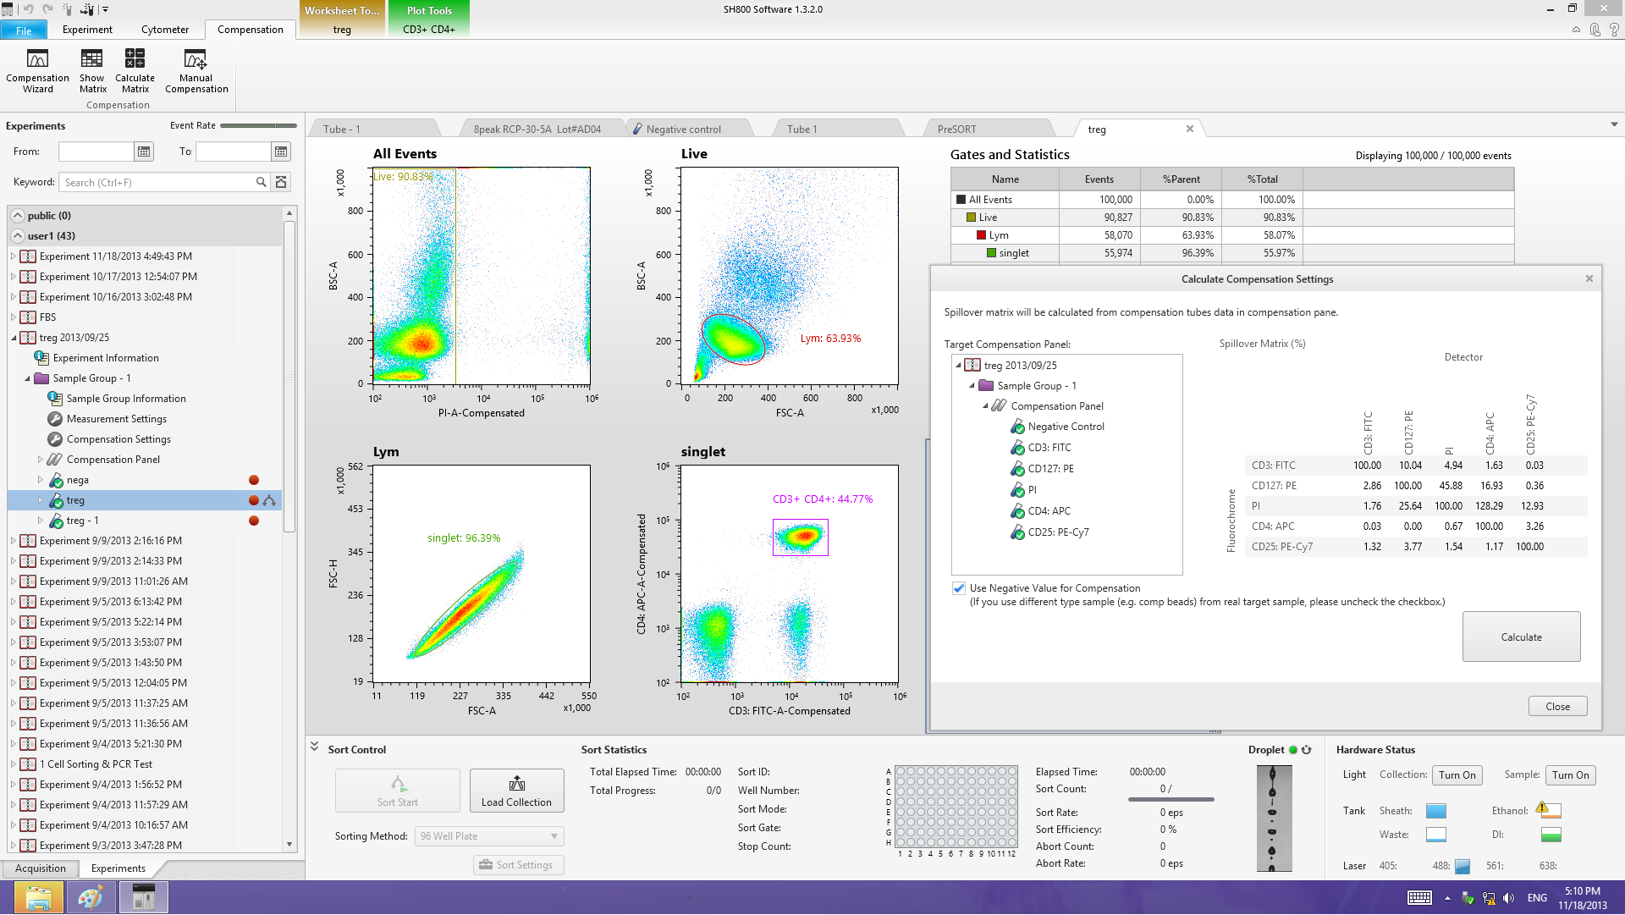
Task: Click the droplet refresh icon
Action: pos(1307,750)
